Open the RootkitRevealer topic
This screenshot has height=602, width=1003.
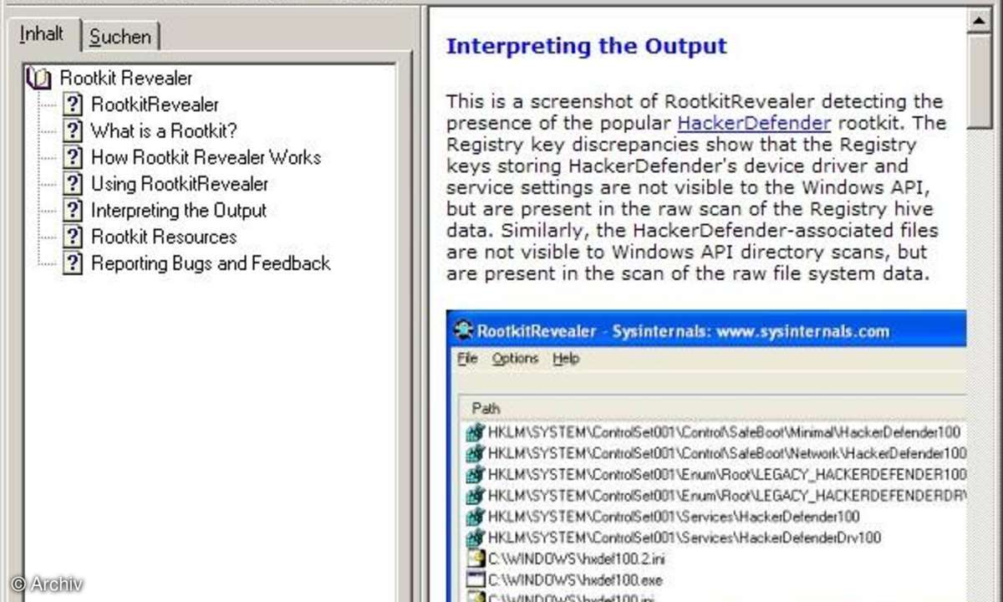pos(155,105)
